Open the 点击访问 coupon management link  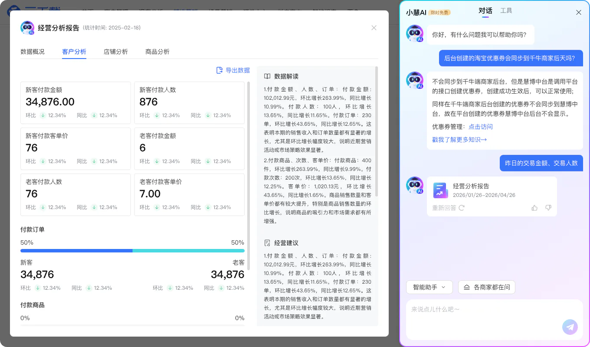click(x=481, y=127)
